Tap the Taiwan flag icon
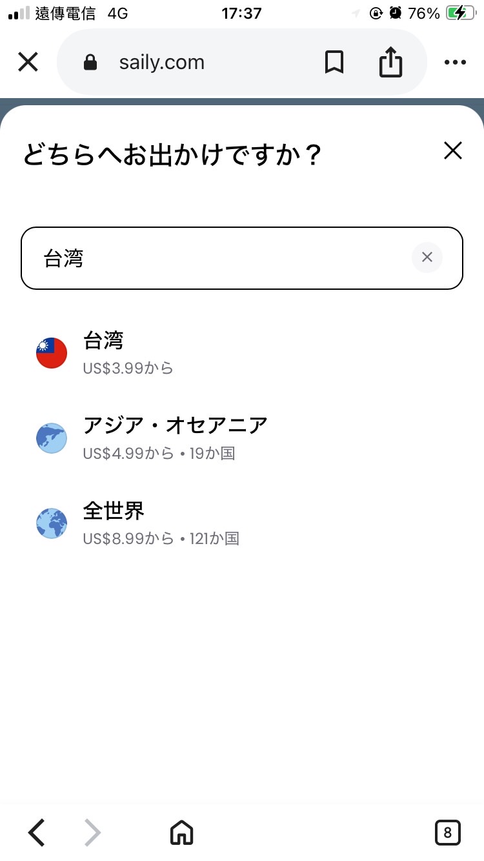 pyautogui.click(x=52, y=353)
